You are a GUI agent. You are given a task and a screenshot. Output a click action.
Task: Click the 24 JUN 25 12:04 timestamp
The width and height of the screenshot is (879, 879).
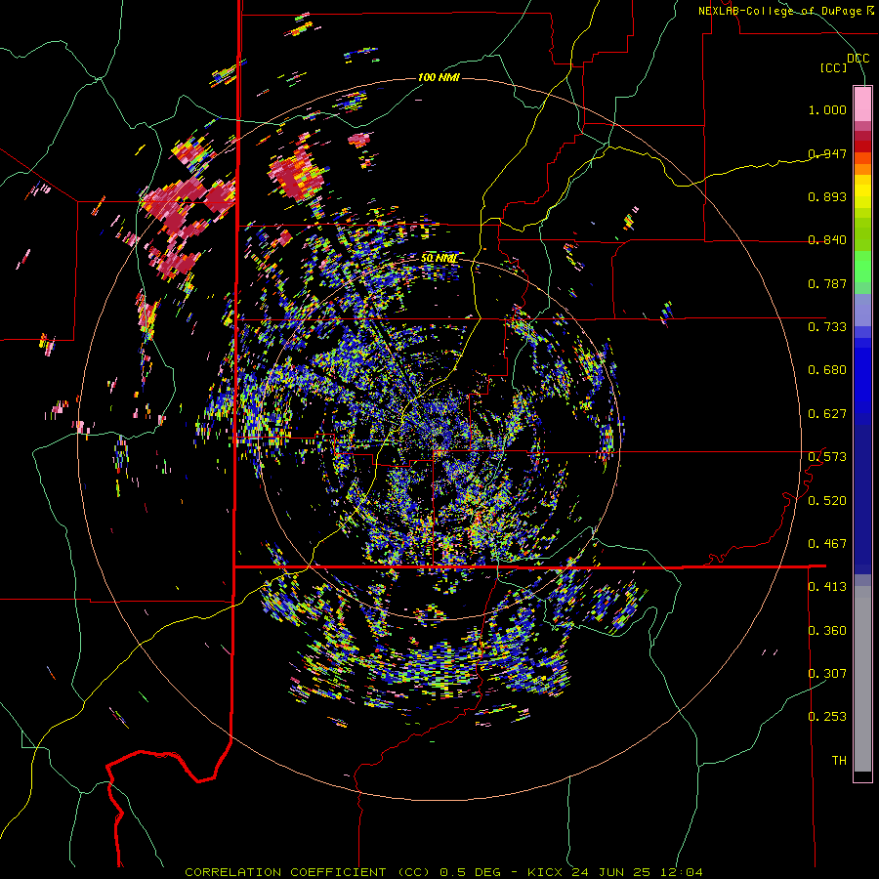638,872
